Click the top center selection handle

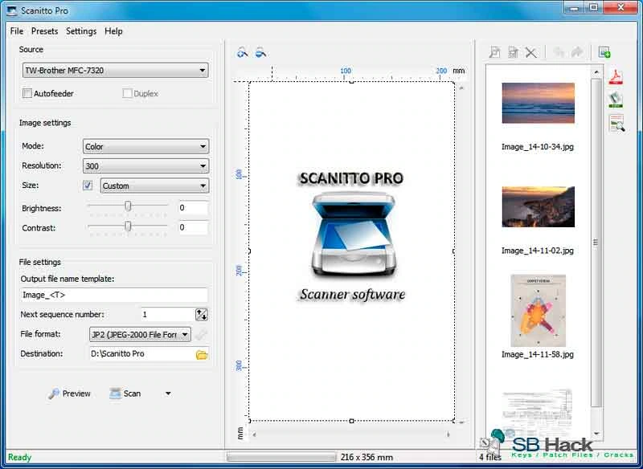tap(351, 82)
